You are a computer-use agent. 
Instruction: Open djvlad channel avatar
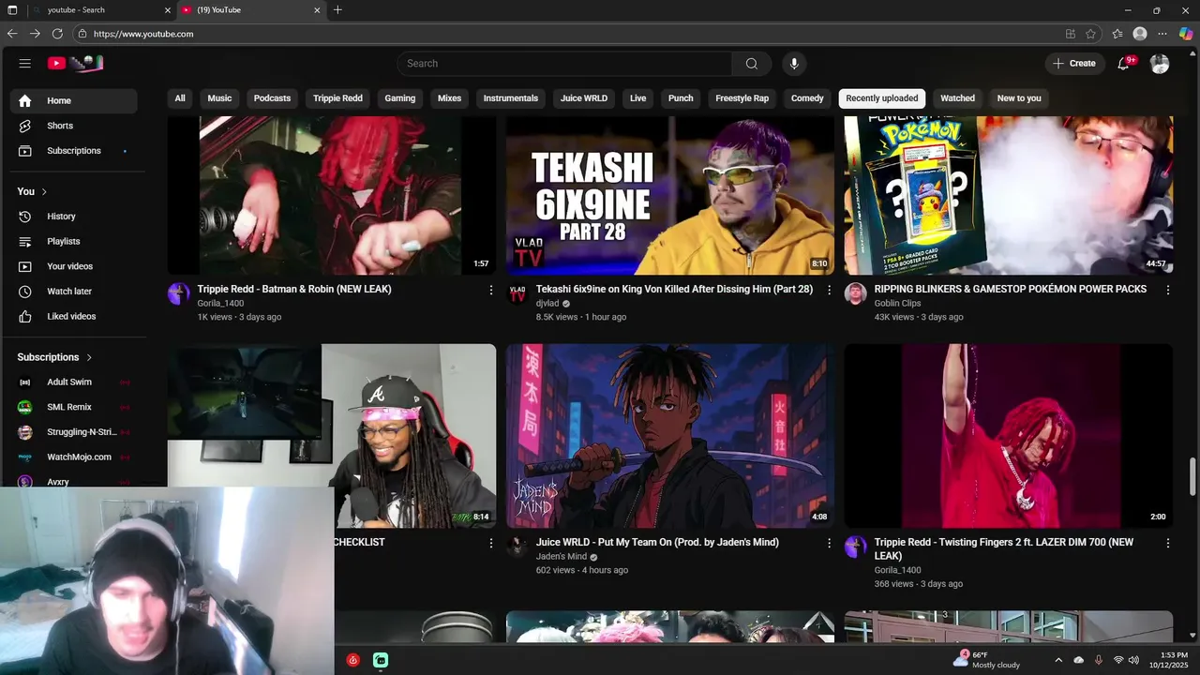coord(517,293)
